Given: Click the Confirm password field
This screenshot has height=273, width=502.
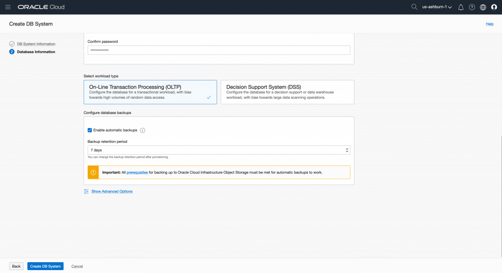Looking at the screenshot, I should click(218, 50).
